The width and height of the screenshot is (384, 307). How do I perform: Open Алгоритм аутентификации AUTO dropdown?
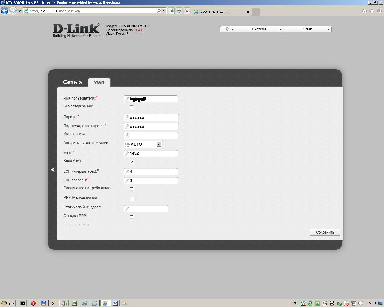(x=143, y=144)
